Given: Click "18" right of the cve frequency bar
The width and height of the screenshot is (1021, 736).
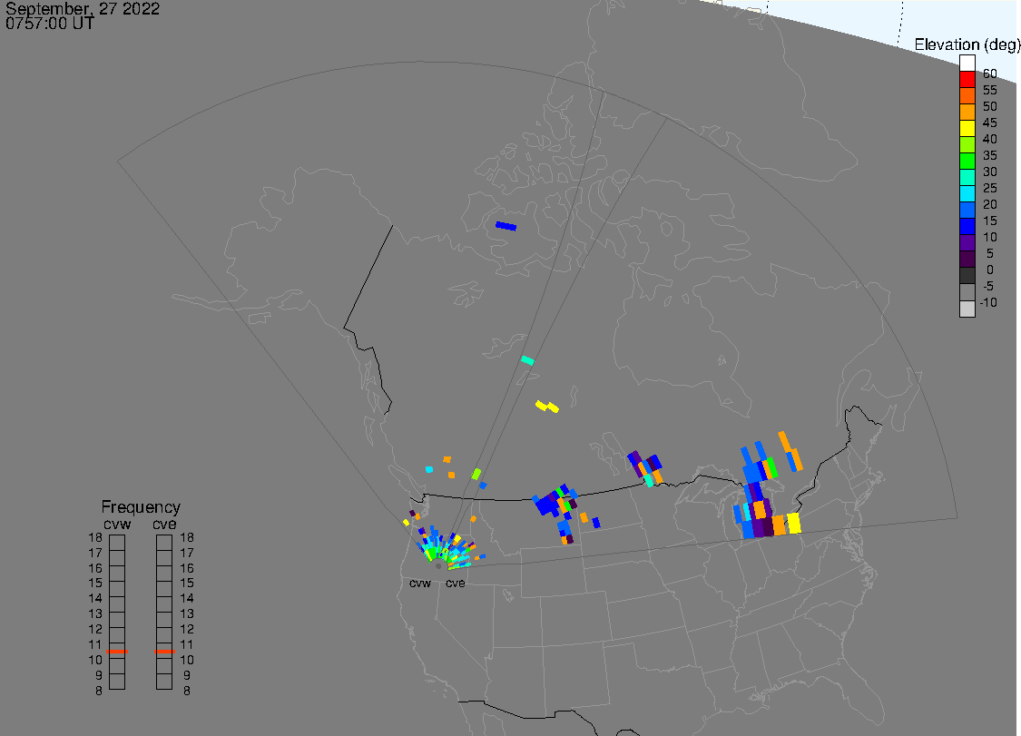Looking at the screenshot, I should click(x=187, y=537).
